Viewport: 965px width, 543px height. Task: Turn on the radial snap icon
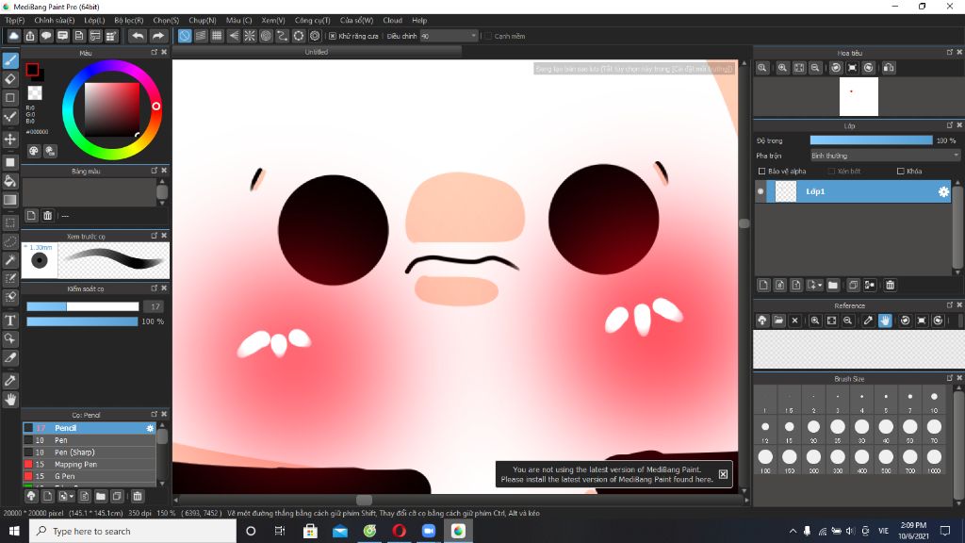(x=250, y=37)
